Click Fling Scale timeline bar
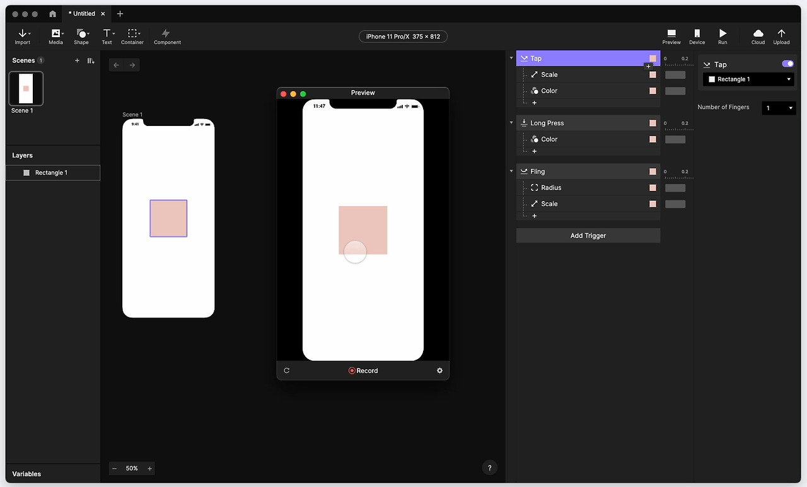The height and width of the screenshot is (487, 807). (x=675, y=204)
